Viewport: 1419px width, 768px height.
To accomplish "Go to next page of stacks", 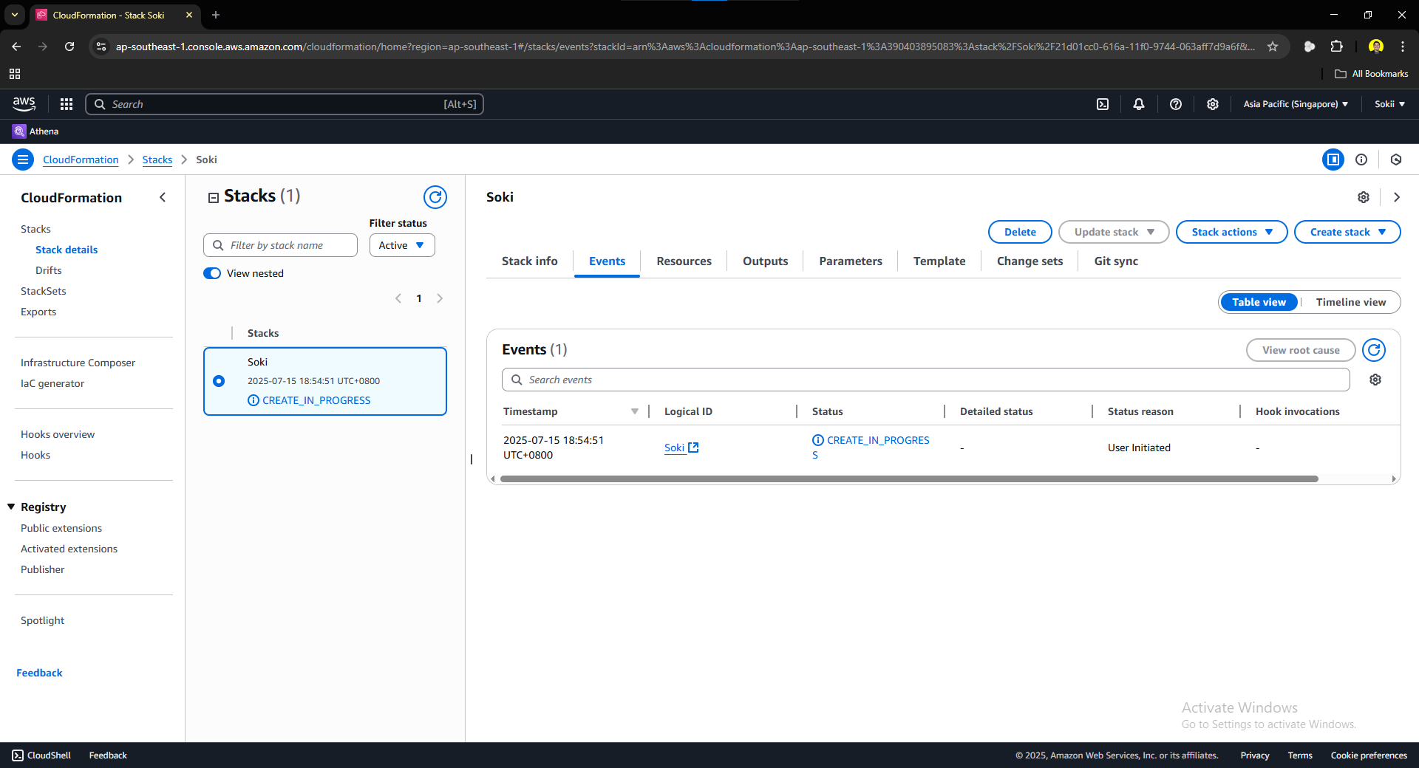I will point(440,298).
